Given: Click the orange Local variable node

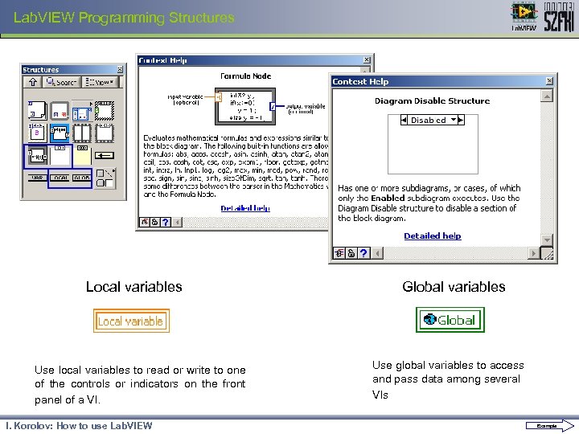Looking at the screenshot, I should [x=131, y=321].
